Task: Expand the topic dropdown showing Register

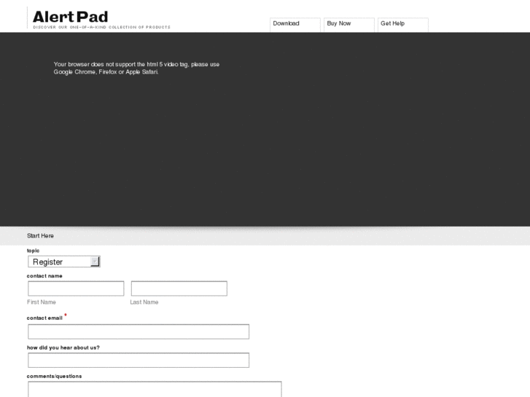Action: [64, 262]
